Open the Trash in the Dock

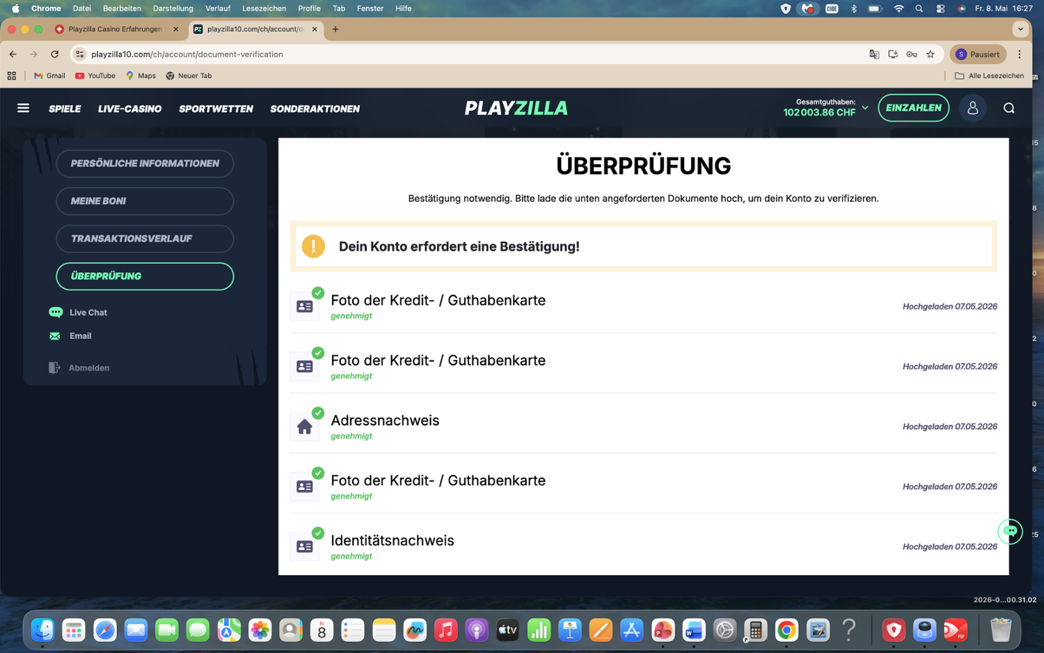coord(1000,630)
